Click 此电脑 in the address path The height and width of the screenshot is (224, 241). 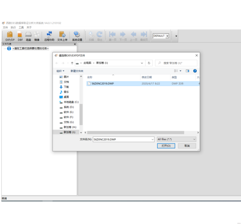(x=87, y=63)
